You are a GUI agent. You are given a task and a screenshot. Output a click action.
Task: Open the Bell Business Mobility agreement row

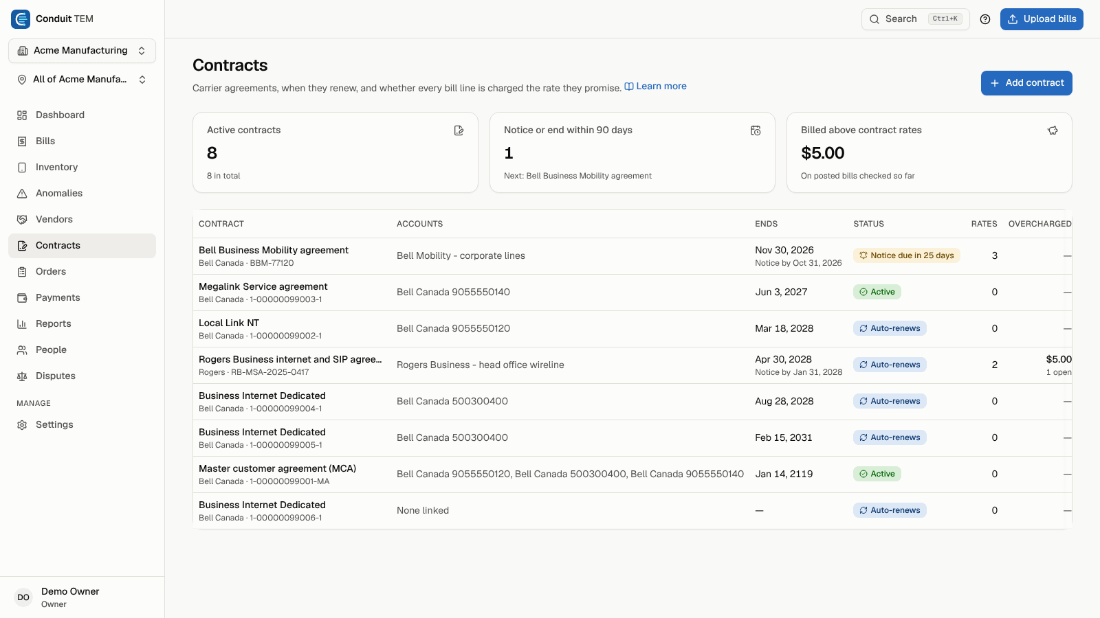(x=632, y=256)
